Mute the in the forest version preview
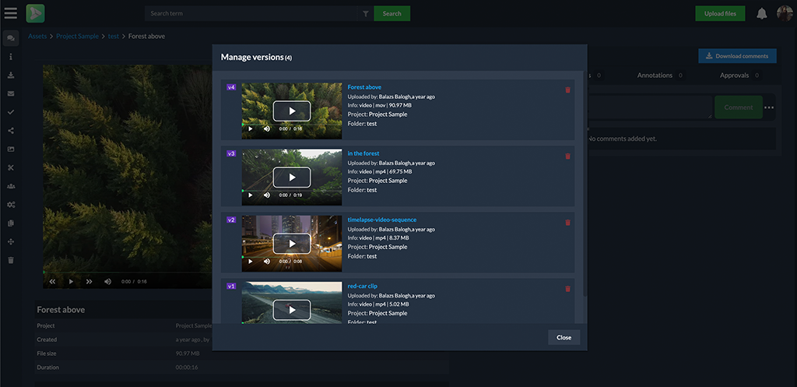The height and width of the screenshot is (387, 797). pyautogui.click(x=267, y=195)
